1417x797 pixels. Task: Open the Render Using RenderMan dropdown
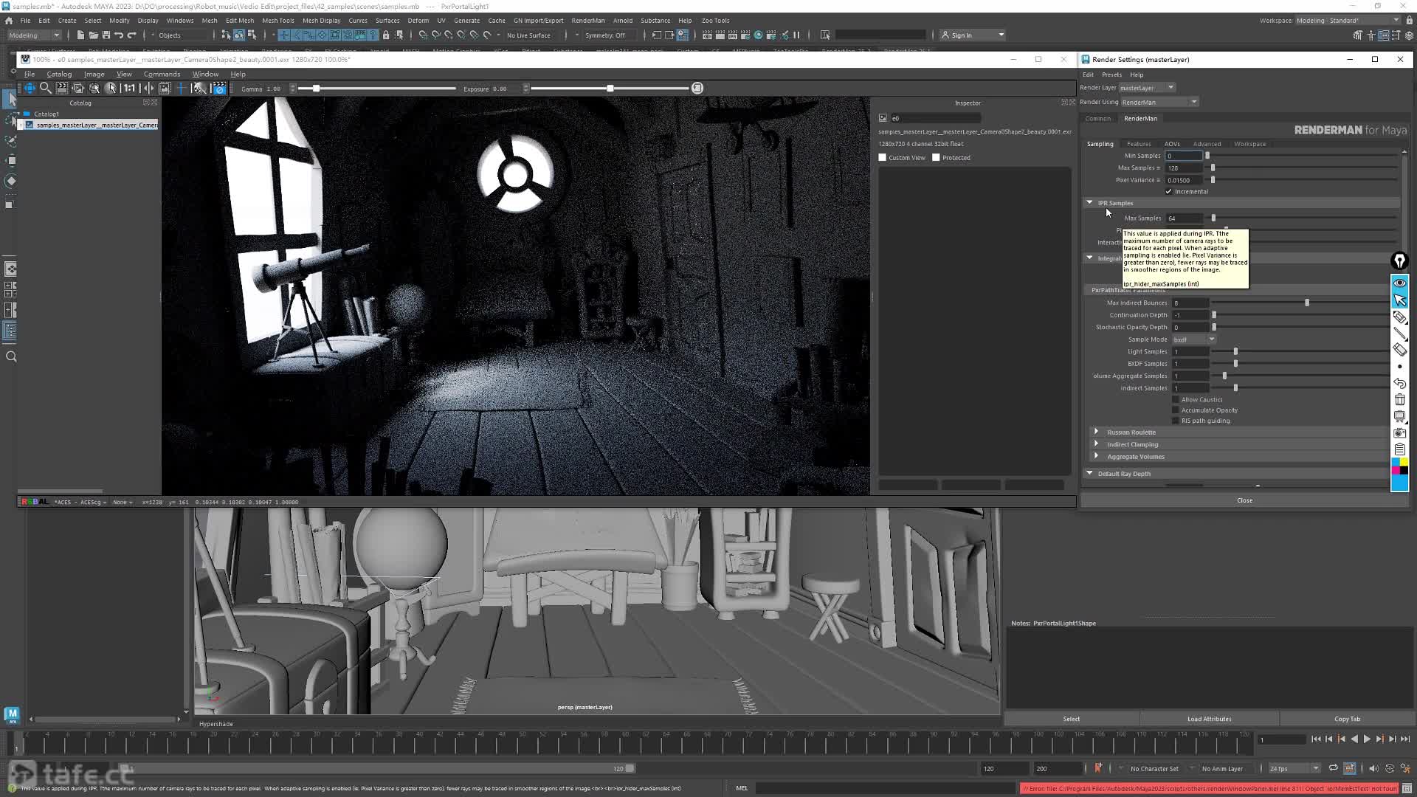tap(1159, 102)
